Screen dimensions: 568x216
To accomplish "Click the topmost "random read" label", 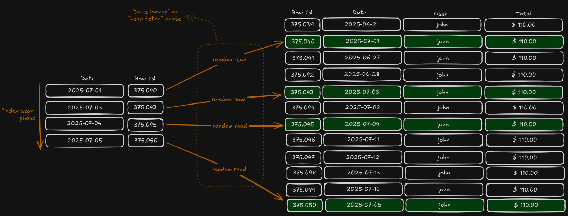I will [230, 59].
